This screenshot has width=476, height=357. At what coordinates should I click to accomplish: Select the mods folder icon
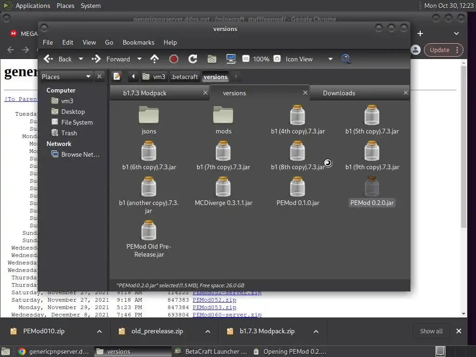point(223,115)
